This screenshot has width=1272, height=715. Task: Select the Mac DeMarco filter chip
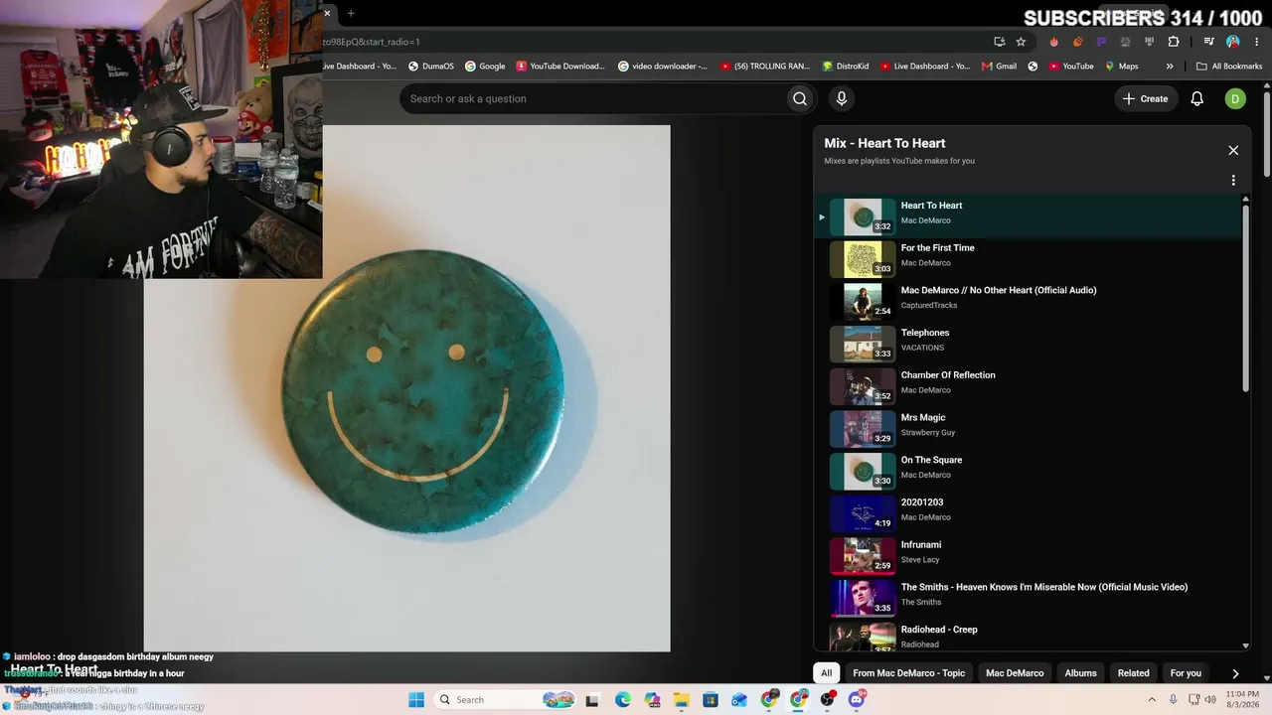point(1015,673)
